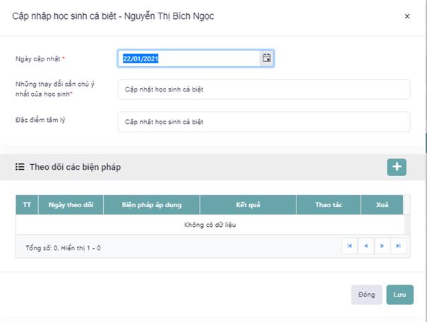Viewport: 427px width, 322px height.
Task: Open the calendar date picker icon
Action: pos(267,58)
